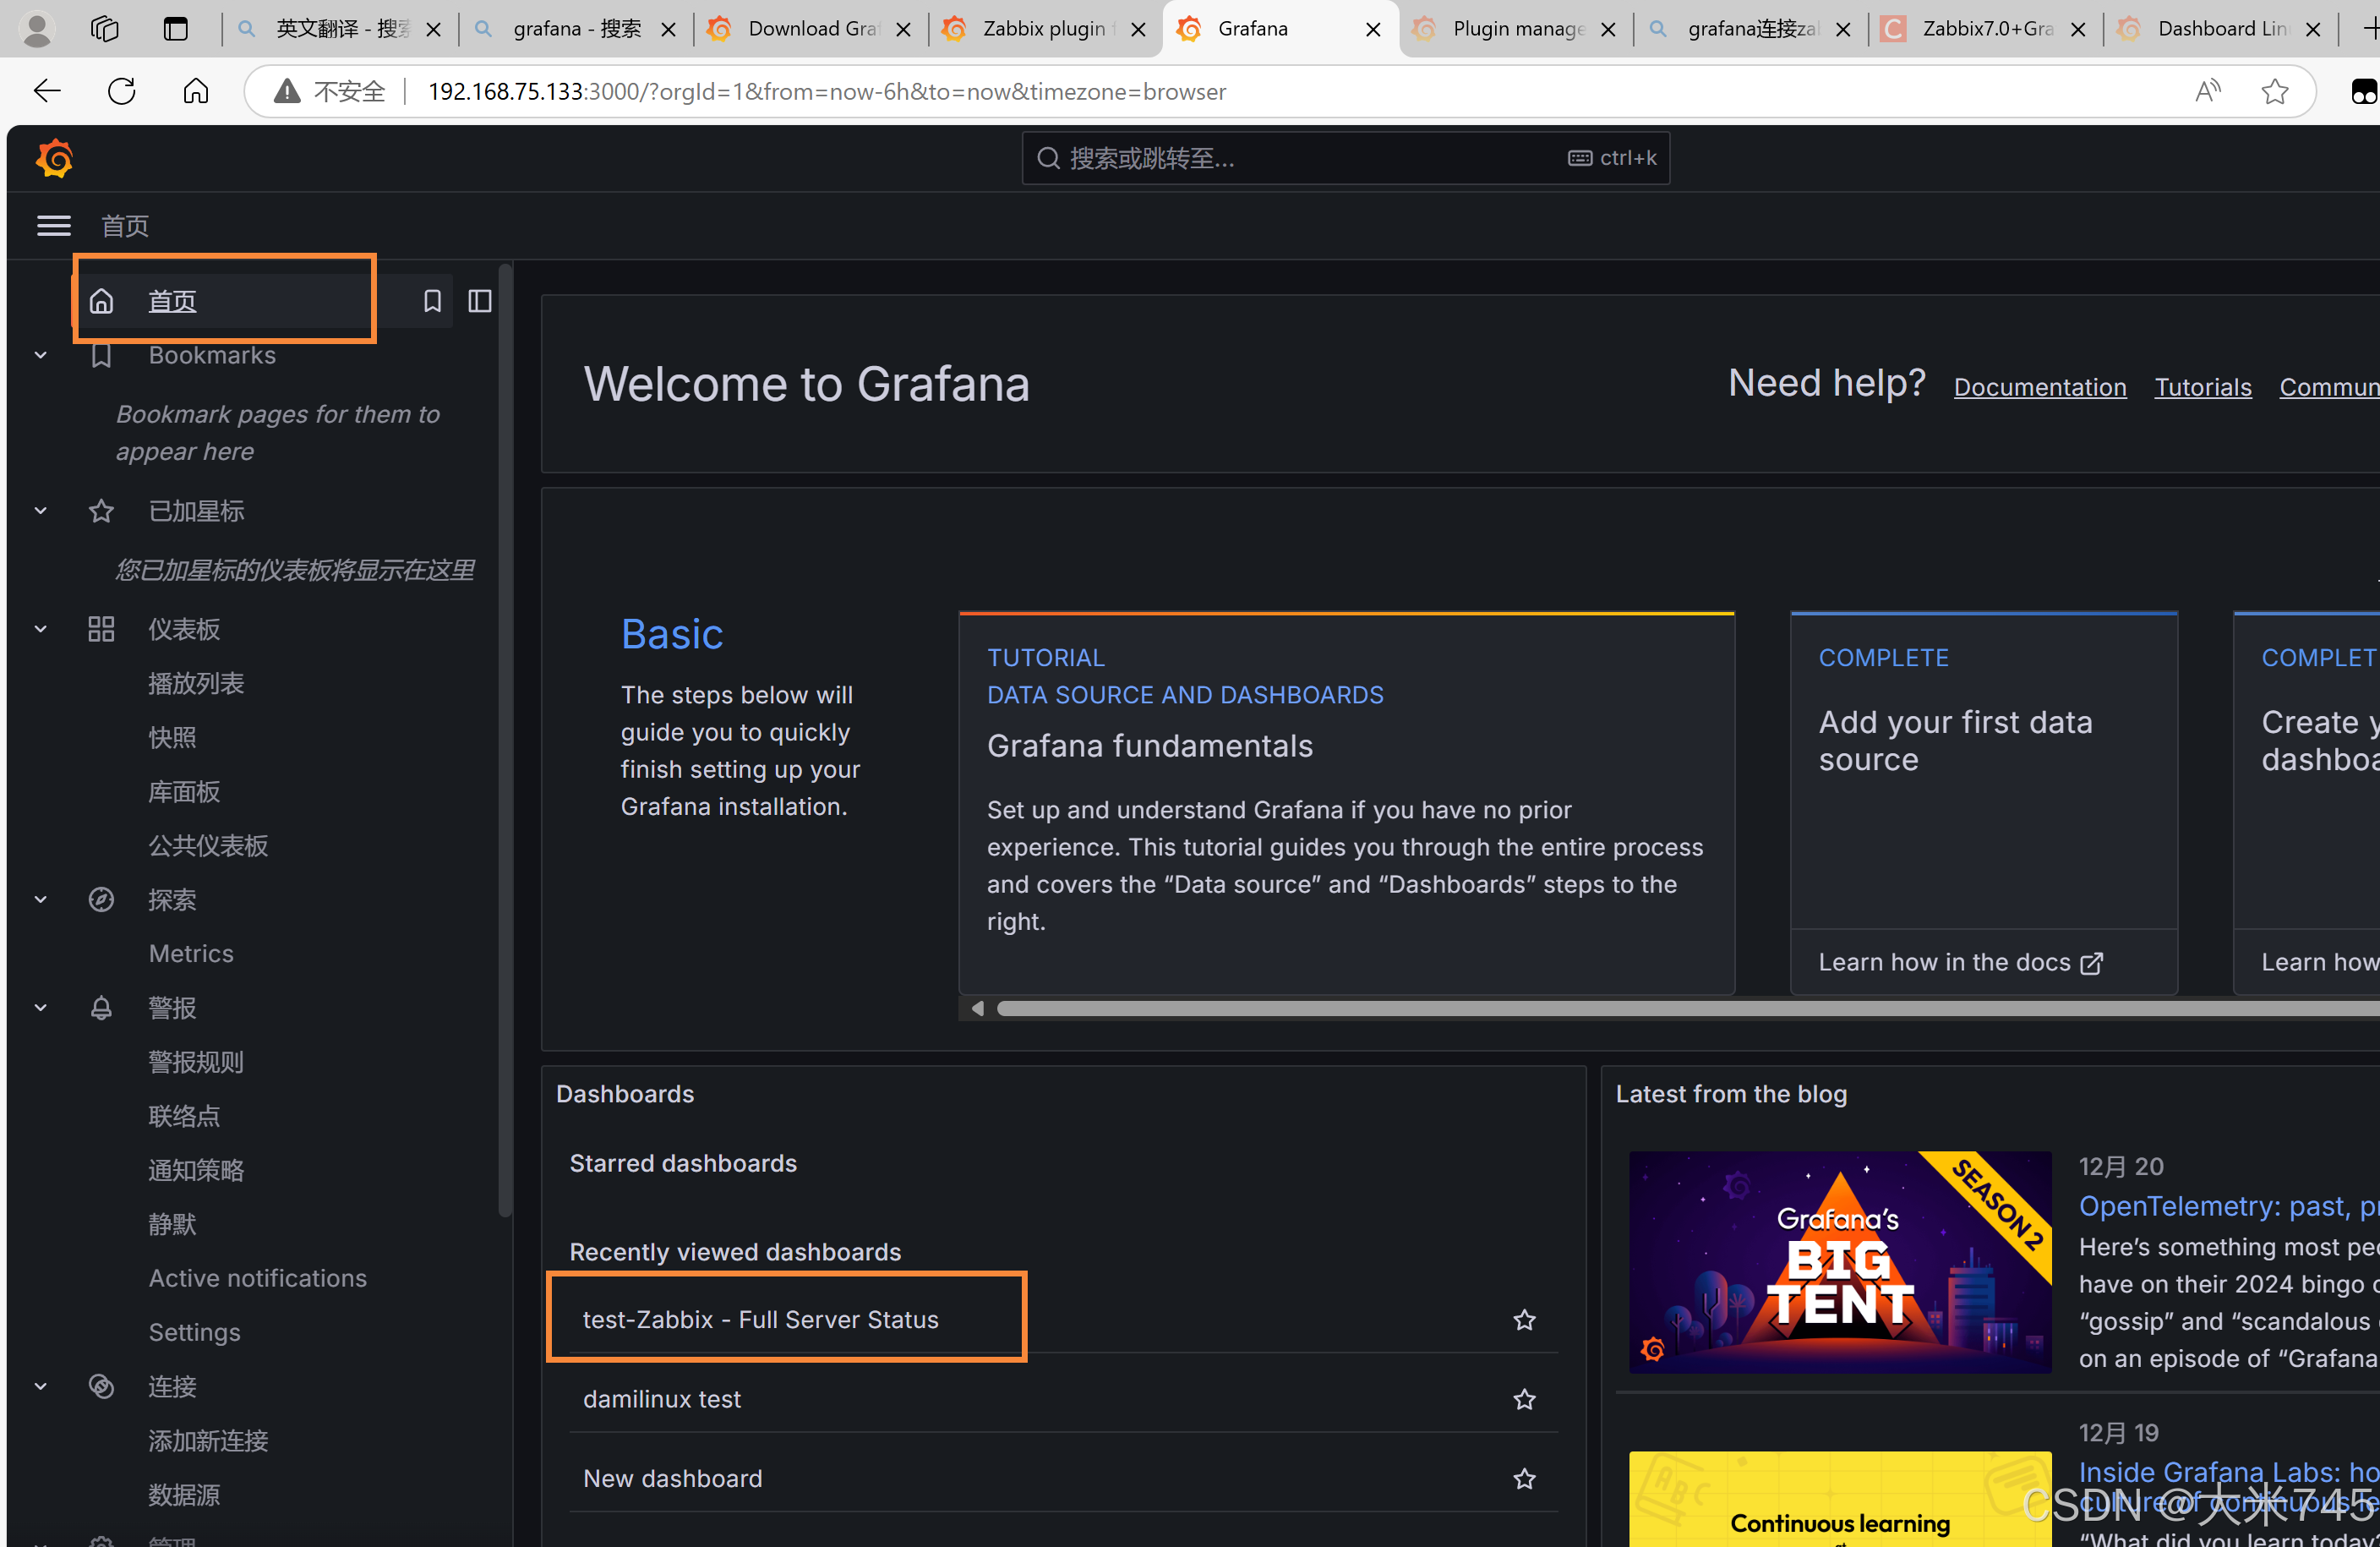Click the scrollbar left arrow under cards

[977, 1008]
